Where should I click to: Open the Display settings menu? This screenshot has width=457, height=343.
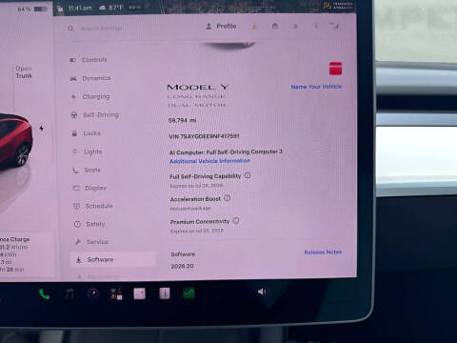(x=90, y=188)
